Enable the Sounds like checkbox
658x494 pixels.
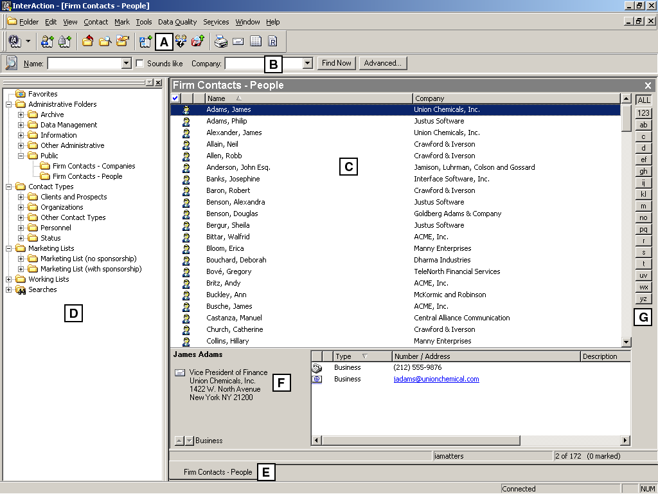139,62
